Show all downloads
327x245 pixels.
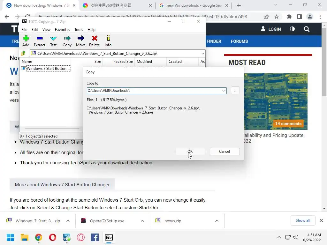pyautogui.click(x=303, y=220)
